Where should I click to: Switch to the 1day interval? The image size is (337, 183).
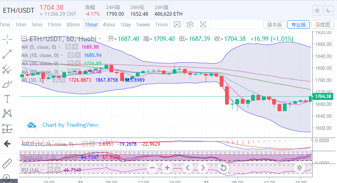coord(126,24)
